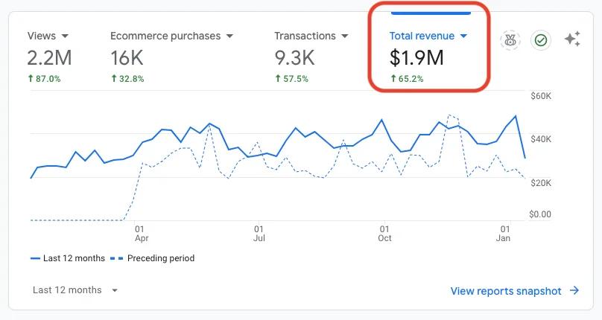Click the up arrow beside 57.5%
Screen dimensions: 602x320
tap(277, 78)
